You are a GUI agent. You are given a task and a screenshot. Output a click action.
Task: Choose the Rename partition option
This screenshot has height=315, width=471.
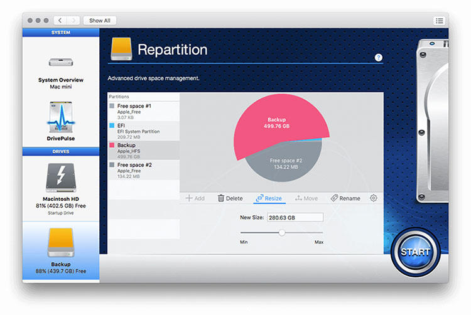click(x=345, y=198)
